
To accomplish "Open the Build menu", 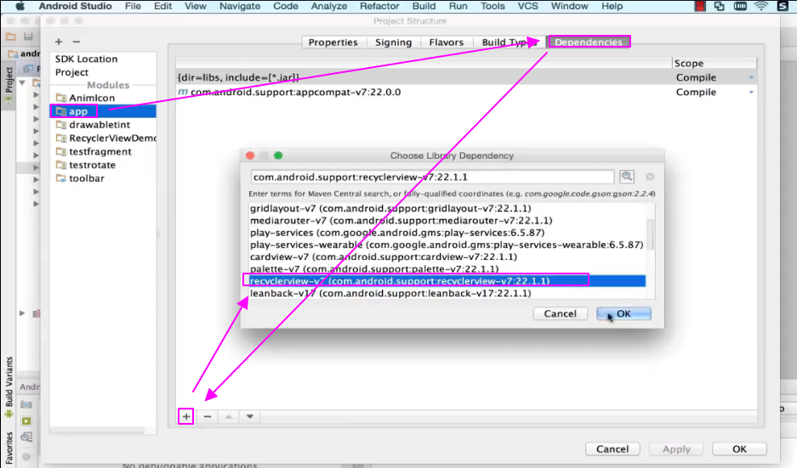I will [x=424, y=6].
